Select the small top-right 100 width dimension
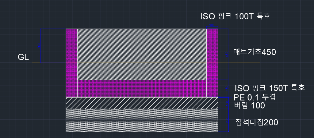Image resolution: width=314 pixels, height=138 pixels. pyautogui.click(x=212, y=26)
